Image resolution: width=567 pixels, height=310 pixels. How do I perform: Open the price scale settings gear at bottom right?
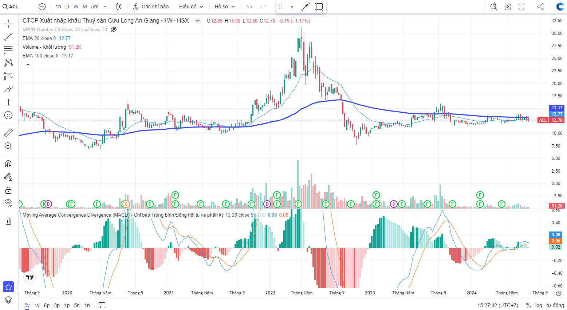click(559, 293)
